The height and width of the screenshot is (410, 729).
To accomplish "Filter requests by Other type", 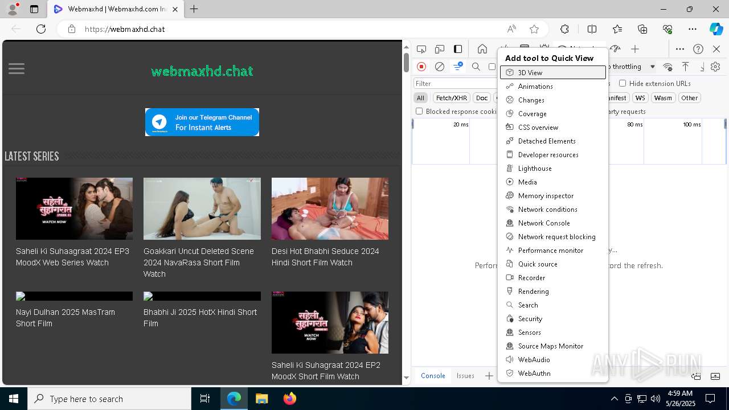I will (x=689, y=98).
